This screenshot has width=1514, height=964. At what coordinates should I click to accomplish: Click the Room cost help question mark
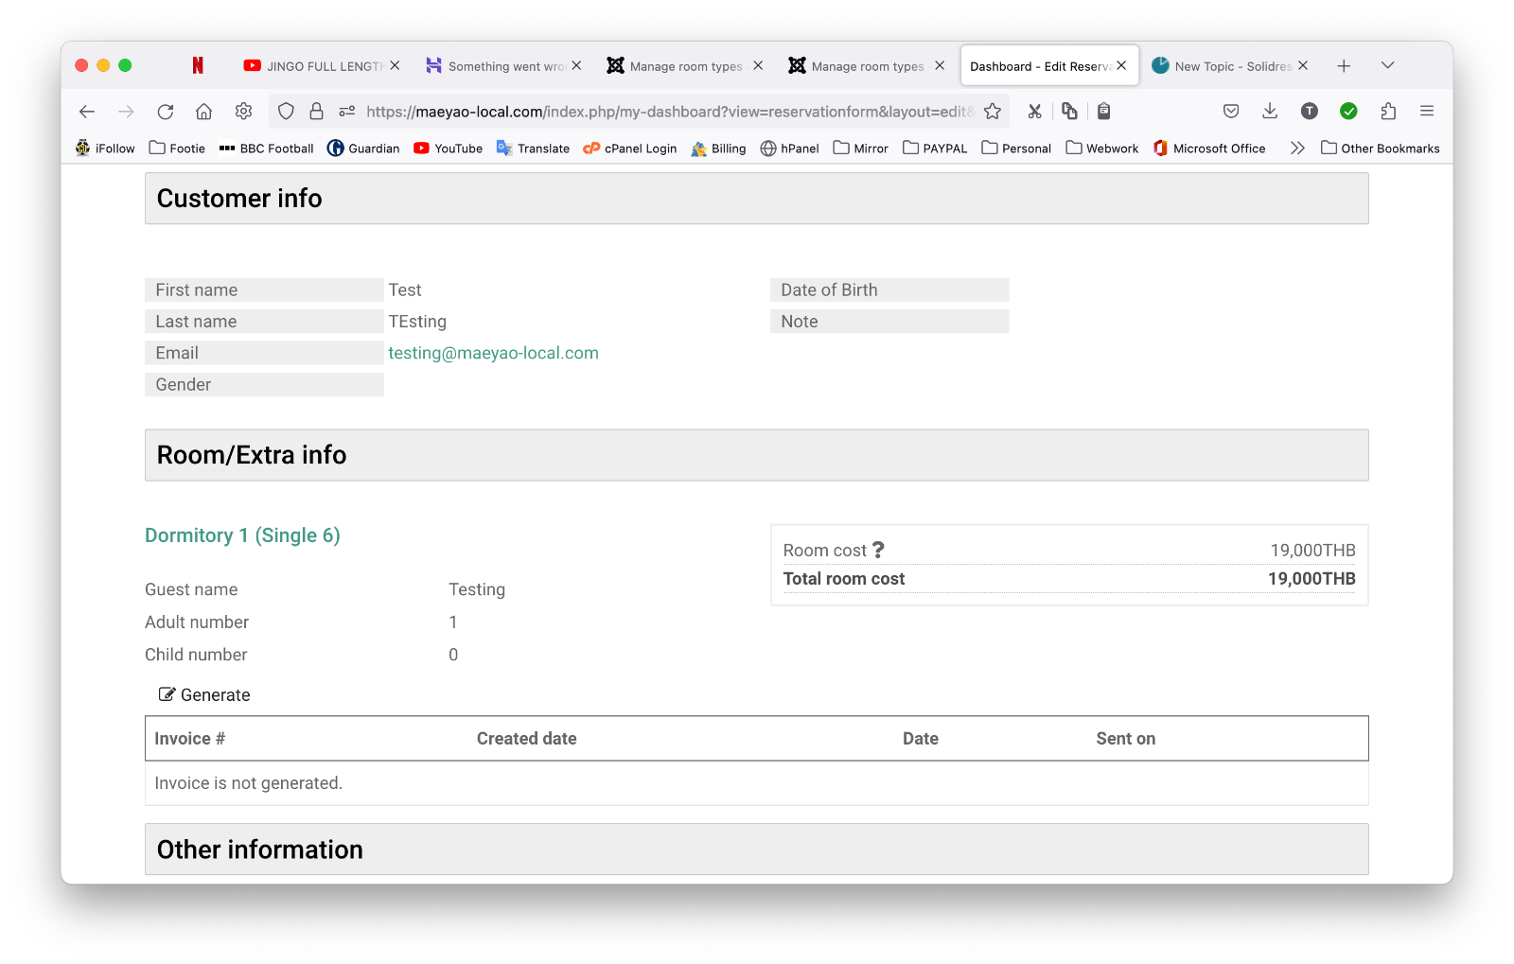(878, 550)
